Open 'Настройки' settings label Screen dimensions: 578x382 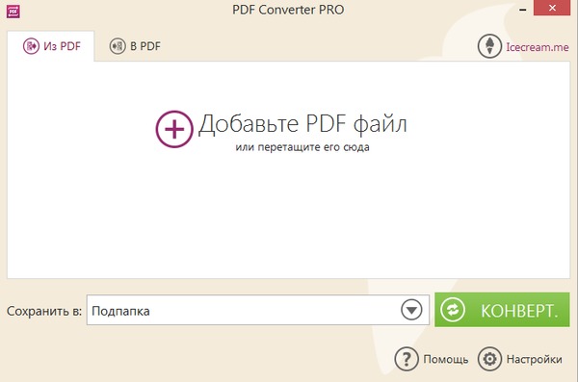(534, 359)
